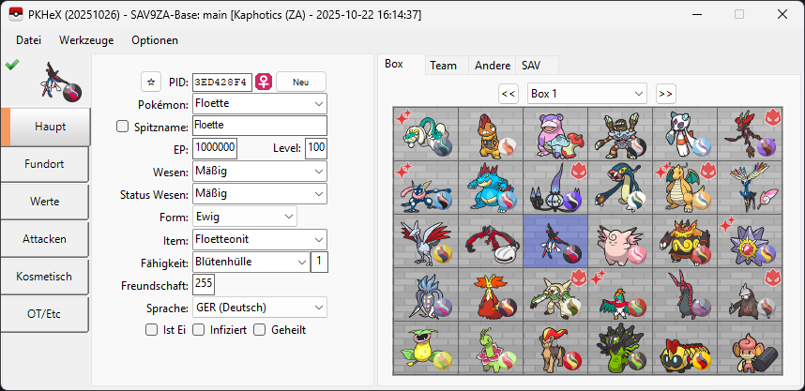Screen dimensions: 805x391
Task: Select the Xerneas box slot
Action: pyautogui.click(x=750, y=188)
